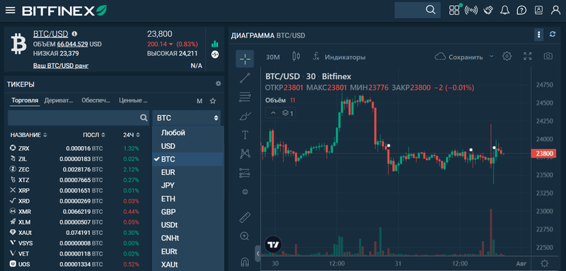Click the TradingView logo badge

tap(273, 245)
